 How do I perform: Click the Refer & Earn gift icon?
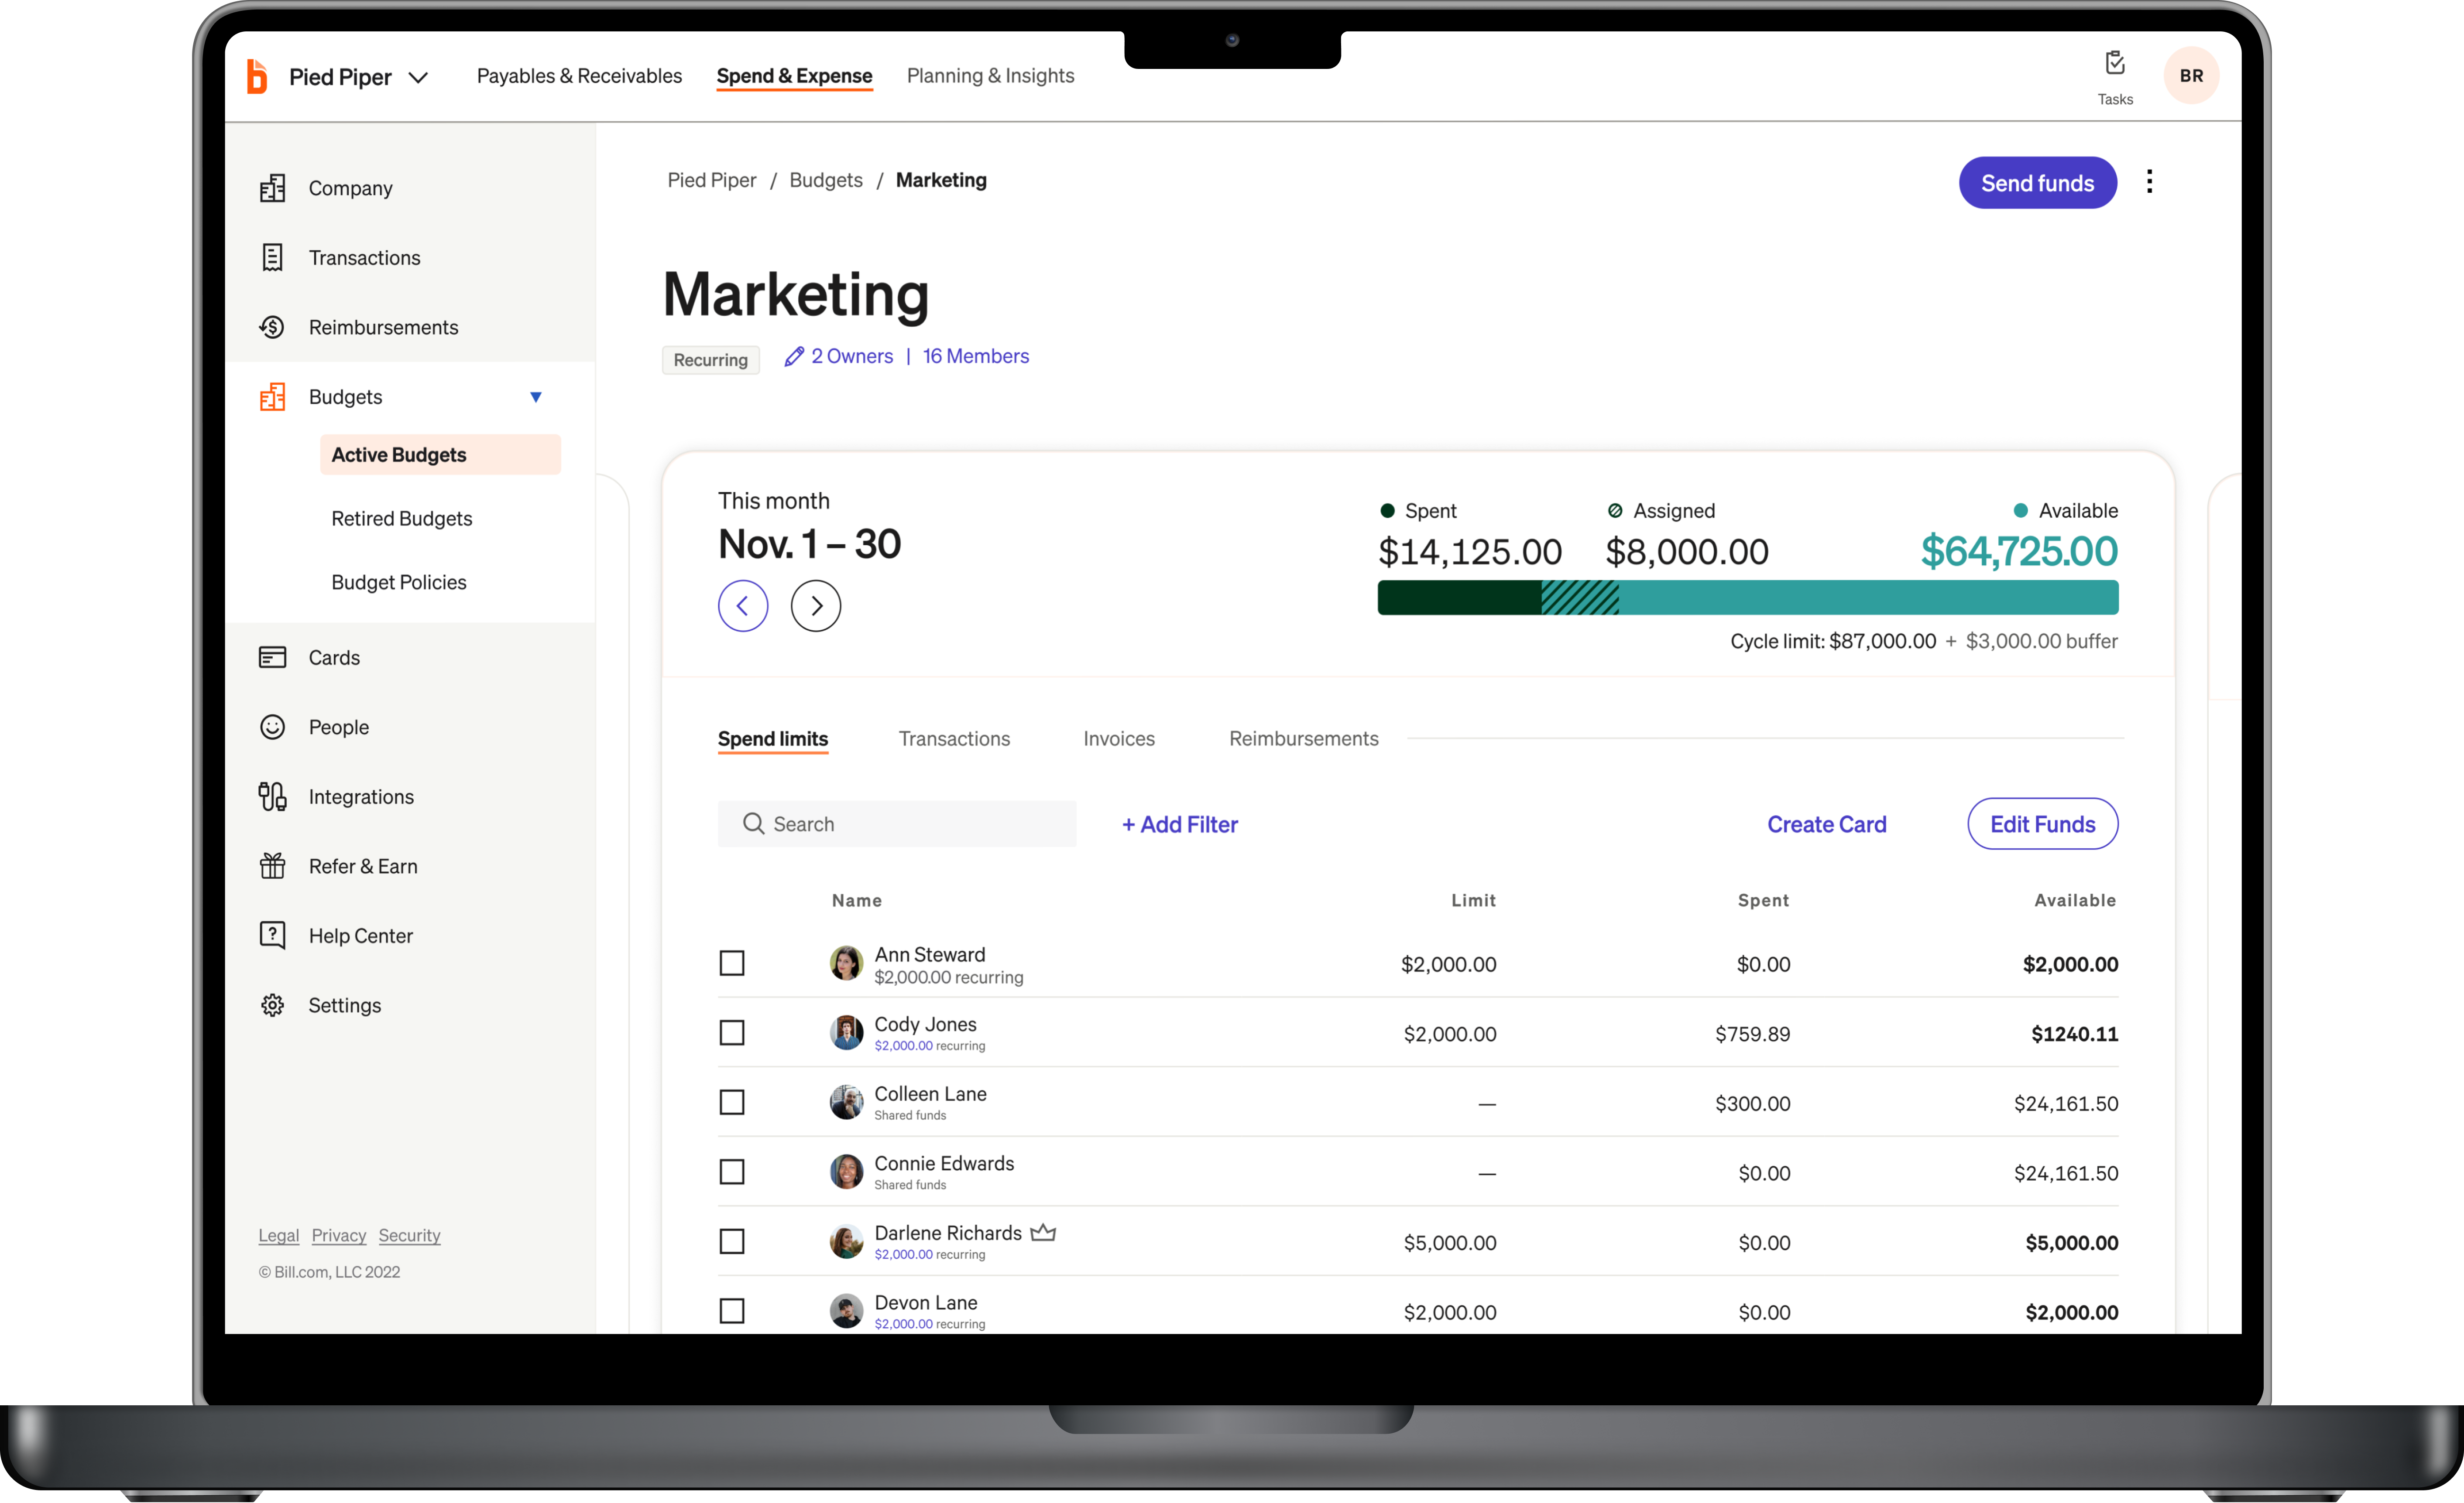272,865
